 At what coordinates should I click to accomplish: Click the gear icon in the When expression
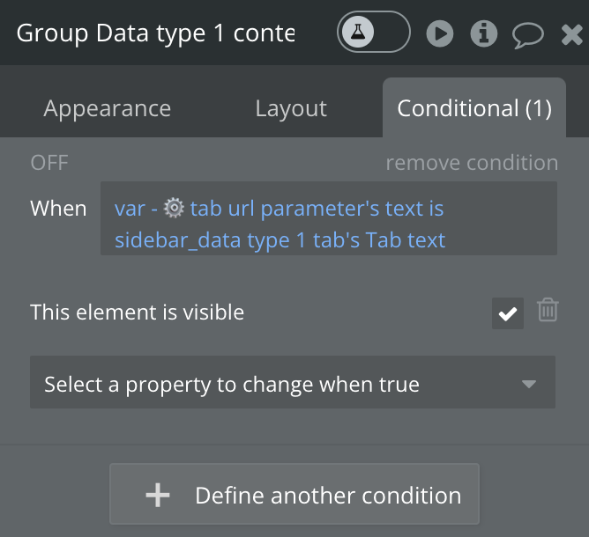pos(175,209)
